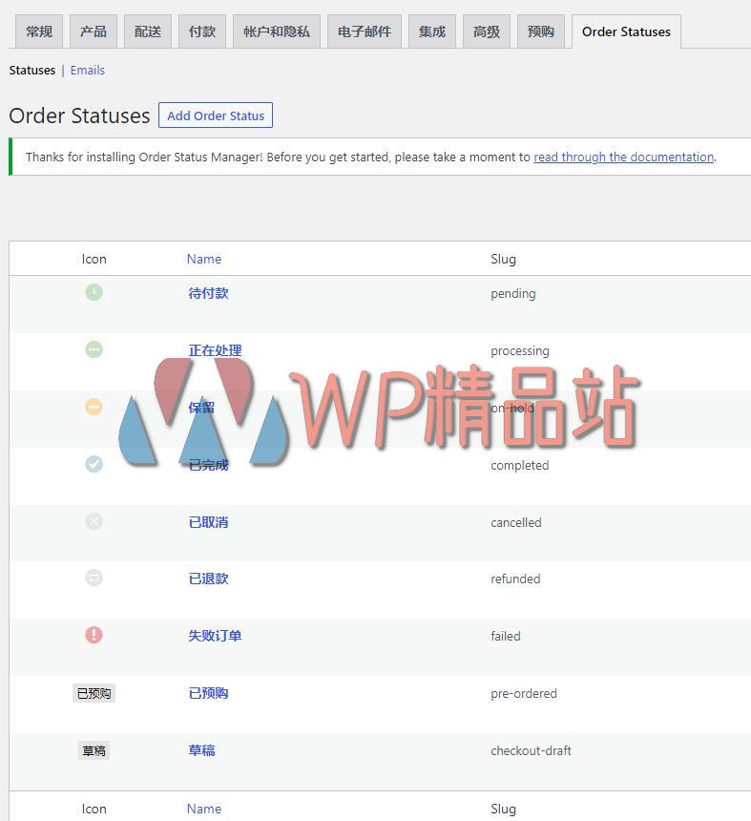751x821 pixels.
Task: Click the processing slug text
Action: (x=520, y=350)
